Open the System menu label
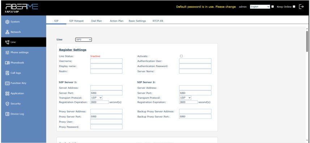Image resolution: width=310 pixels, height=143 pixels. (x=15, y=22)
